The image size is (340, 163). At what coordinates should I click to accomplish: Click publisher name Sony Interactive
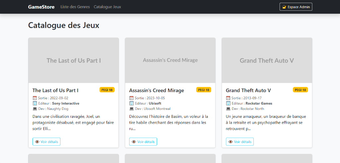tap(66, 103)
